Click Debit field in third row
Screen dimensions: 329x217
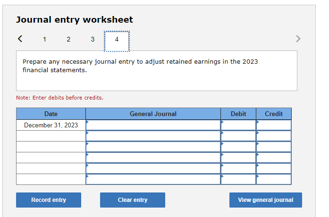point(238,147)
